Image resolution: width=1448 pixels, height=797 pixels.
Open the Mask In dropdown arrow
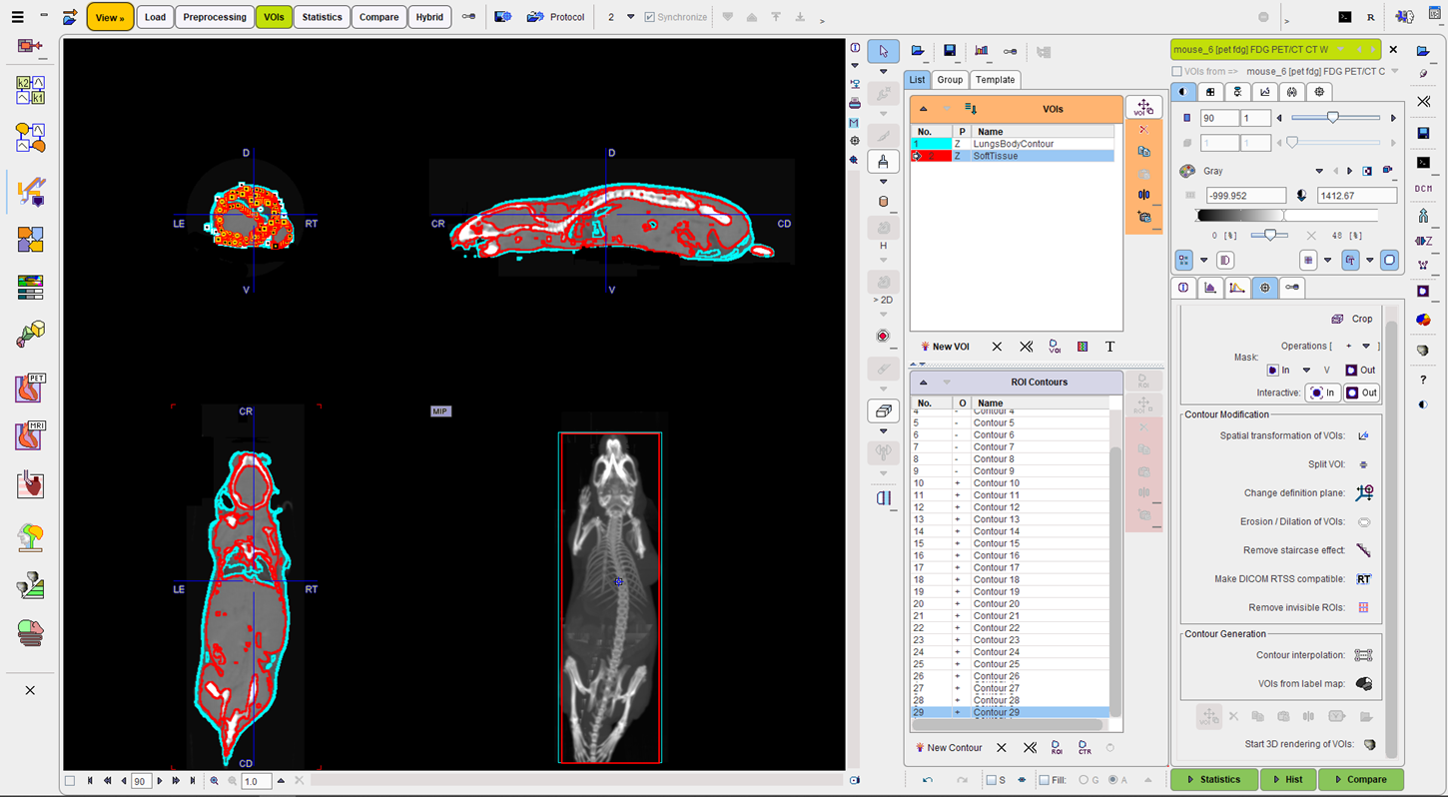1306,370
